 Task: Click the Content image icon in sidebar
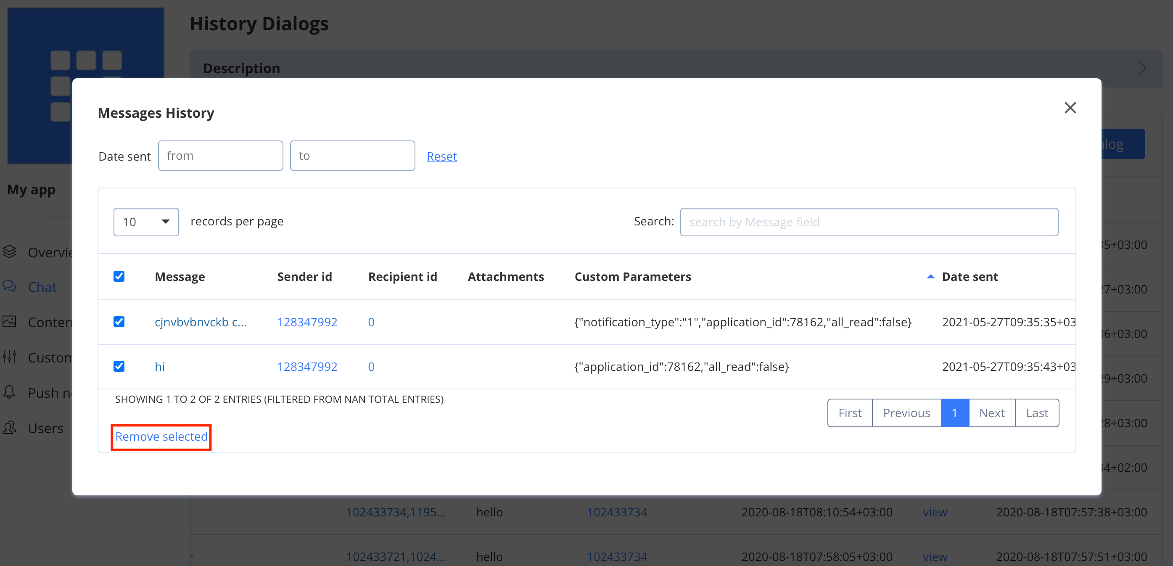coord(10,322)
